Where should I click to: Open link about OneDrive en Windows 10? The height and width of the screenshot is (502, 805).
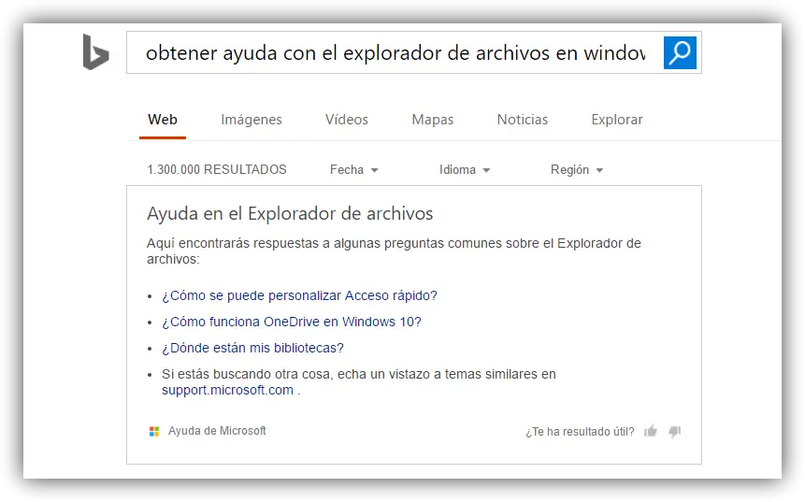(x=292, y=322)
